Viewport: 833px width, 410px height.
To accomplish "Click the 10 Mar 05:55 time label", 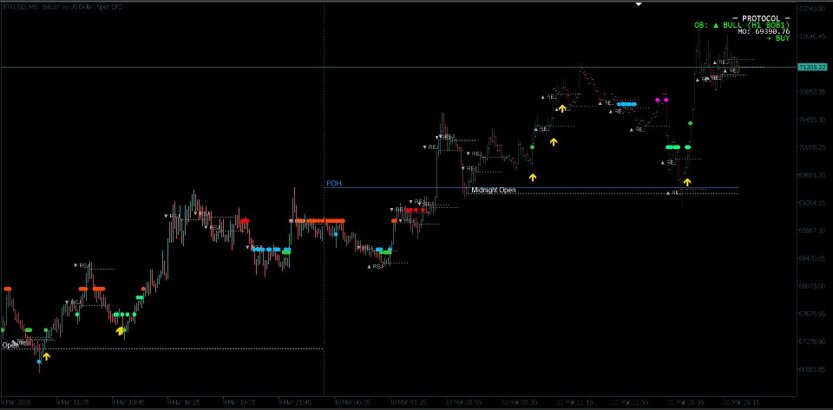I will [463, 402].
